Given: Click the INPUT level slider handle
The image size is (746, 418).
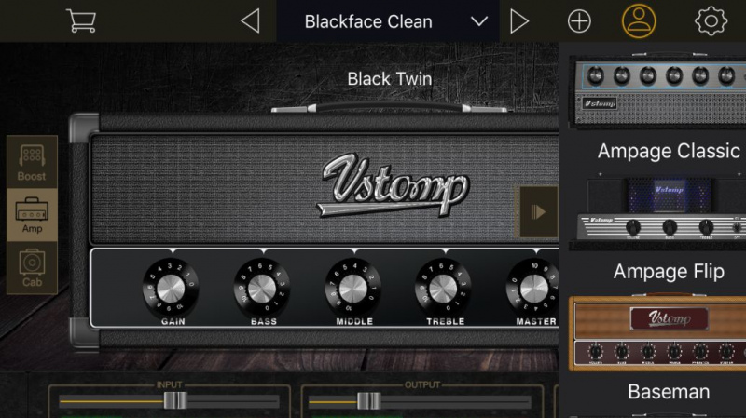Looking at the screenshot, I should pyautogui.click(x=174, y=401).
